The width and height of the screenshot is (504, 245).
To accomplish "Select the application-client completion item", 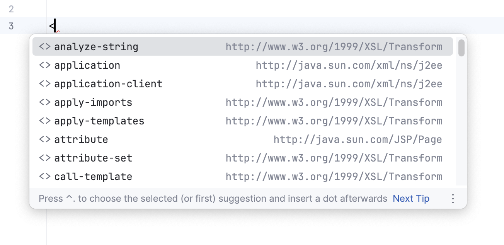I will [x=109, y=83].
